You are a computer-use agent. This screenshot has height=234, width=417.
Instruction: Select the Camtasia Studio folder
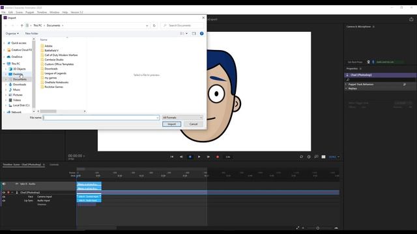(54, 59)
